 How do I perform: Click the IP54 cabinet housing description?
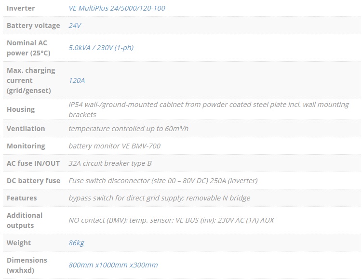[209, 109]
